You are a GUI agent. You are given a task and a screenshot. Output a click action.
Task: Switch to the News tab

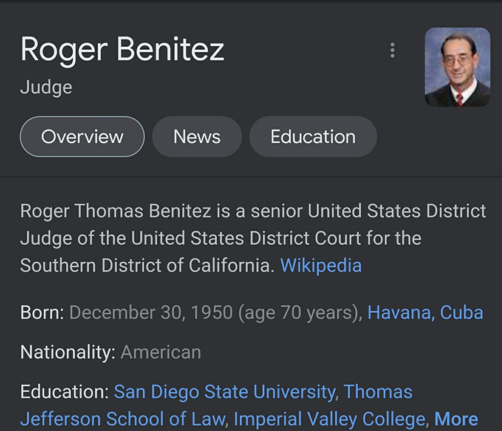[197, 136]
